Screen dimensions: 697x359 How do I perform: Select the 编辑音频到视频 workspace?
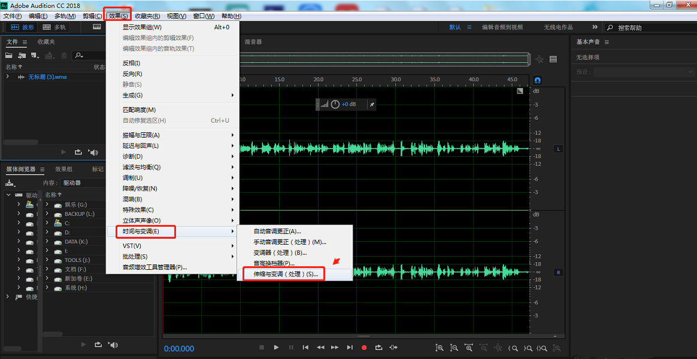point(502,28)
